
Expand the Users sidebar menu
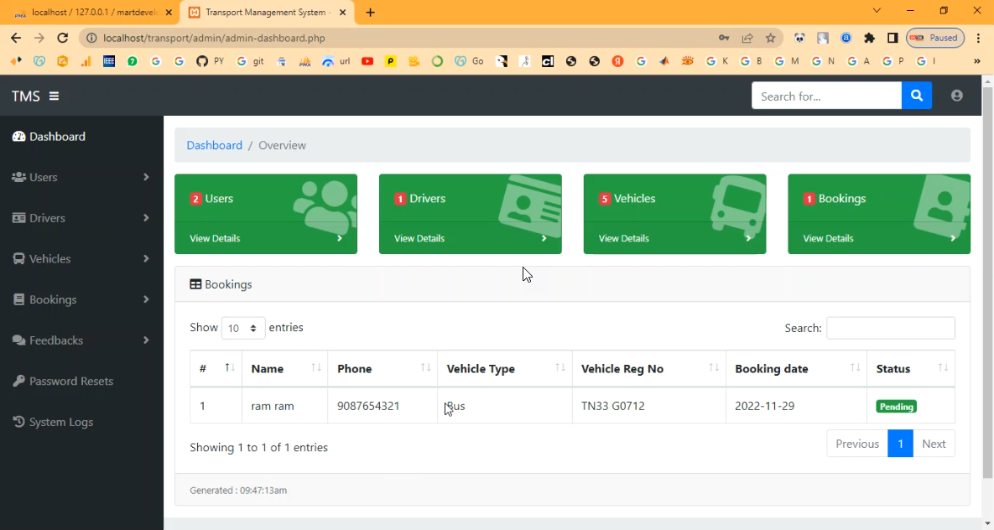click(x=81, y=177)
